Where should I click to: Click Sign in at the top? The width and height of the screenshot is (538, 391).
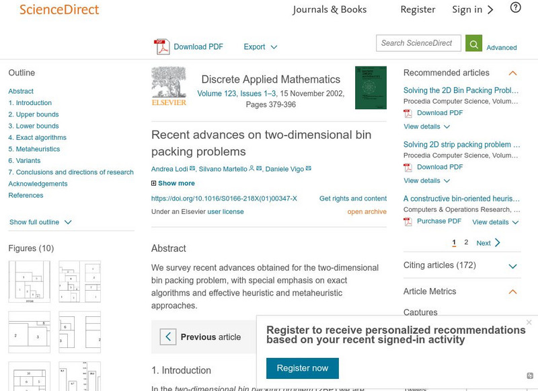[467, 9]
